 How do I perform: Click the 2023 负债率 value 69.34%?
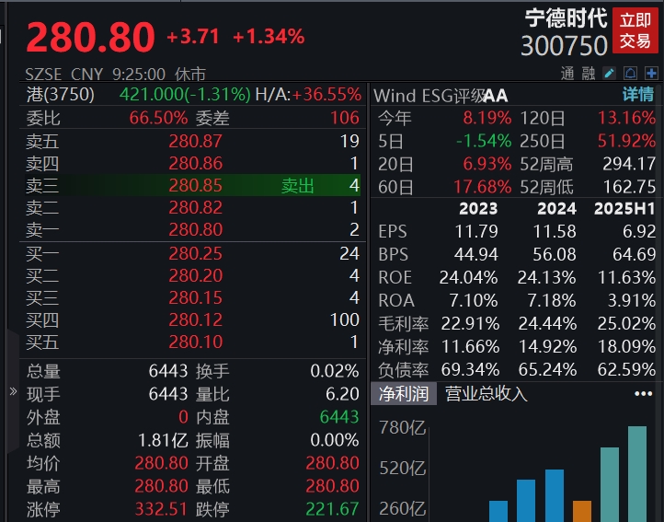pos(470,369)
